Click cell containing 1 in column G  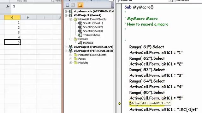(12, 23)
